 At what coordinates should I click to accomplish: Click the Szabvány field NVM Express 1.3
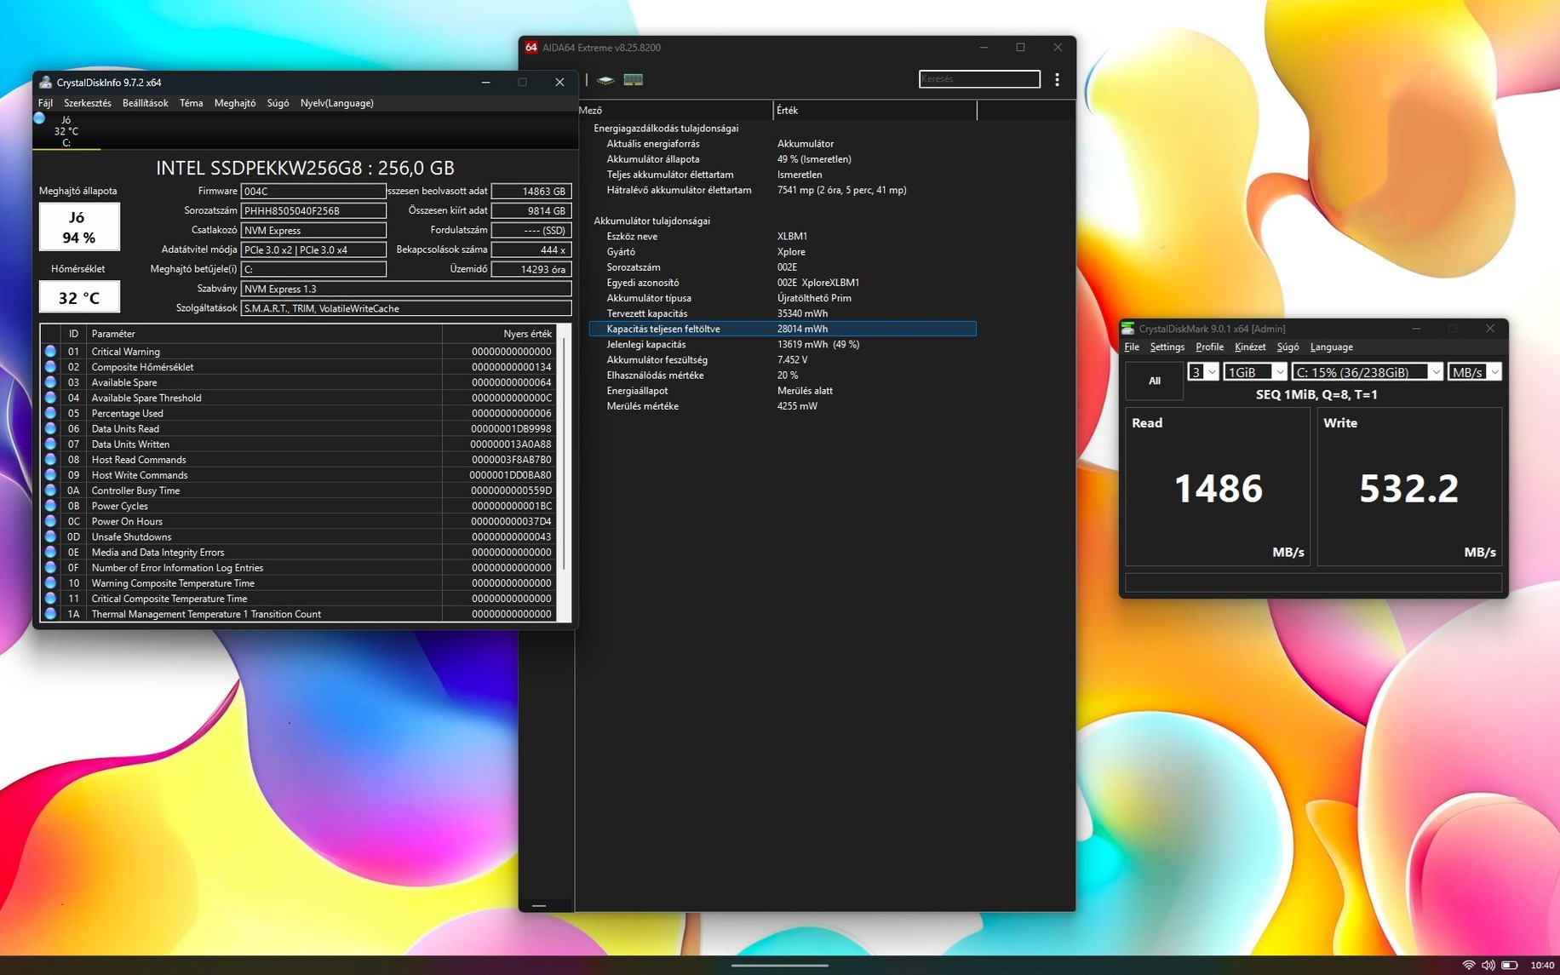(406, 289)
